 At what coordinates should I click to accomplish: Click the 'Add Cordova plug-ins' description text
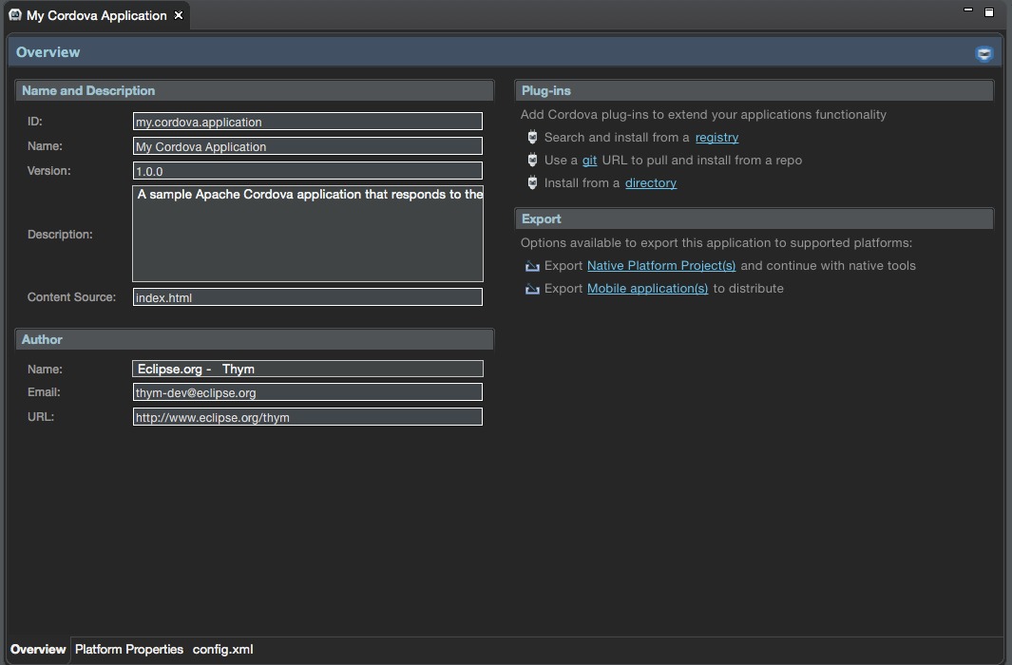click(703, 114)
